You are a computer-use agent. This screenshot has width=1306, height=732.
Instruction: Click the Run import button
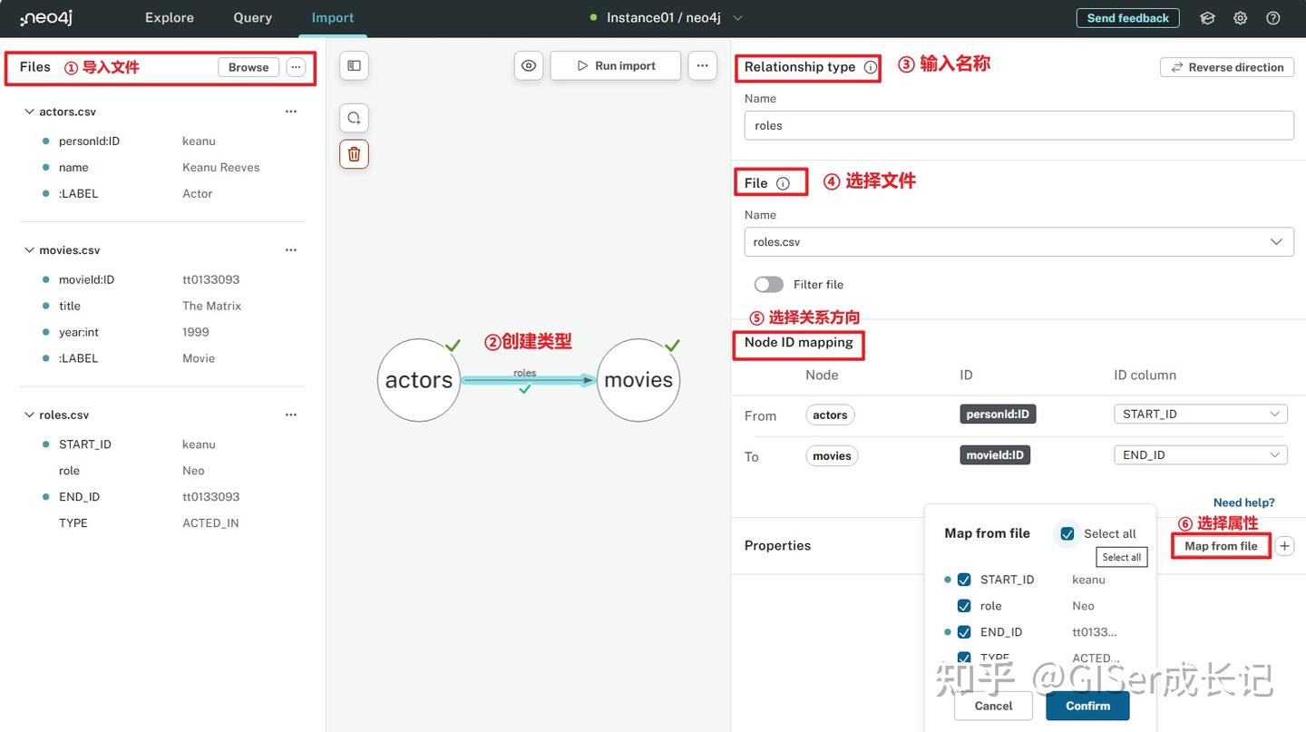(615, 64)
